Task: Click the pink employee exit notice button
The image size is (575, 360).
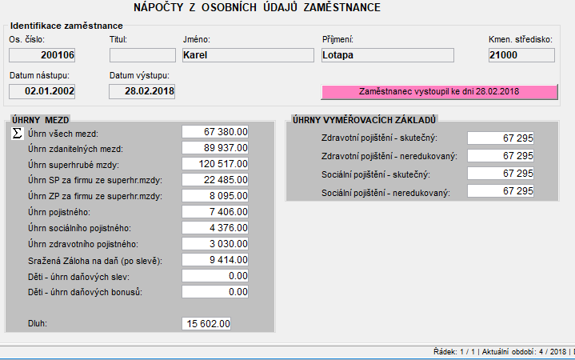Action: point(439,92)
